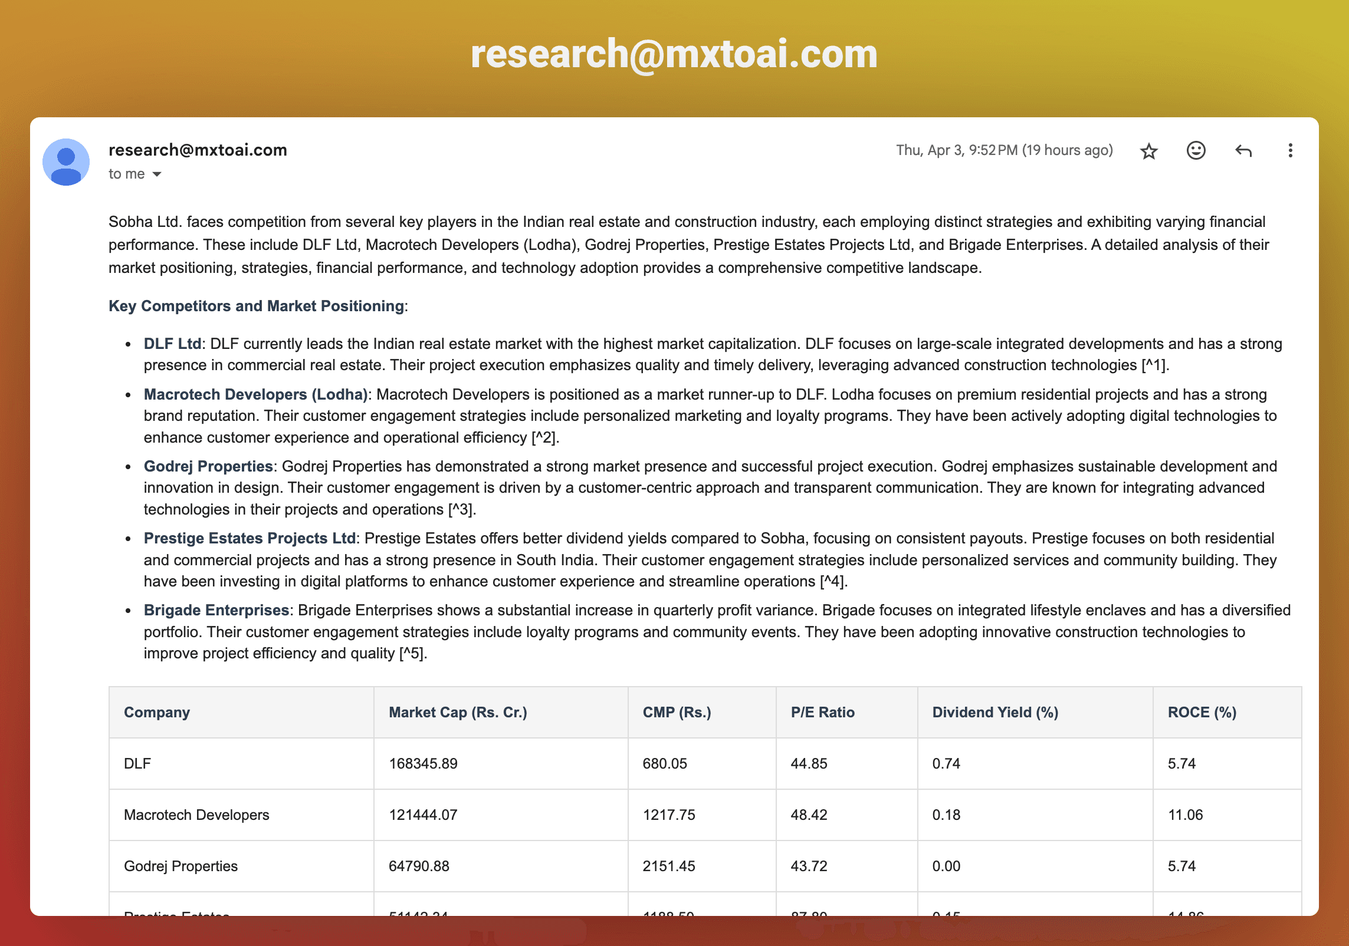1349x946 pixels.
Task: Click the footnote reference [^1] after DLF paragraph
Action: [1153, 365]
